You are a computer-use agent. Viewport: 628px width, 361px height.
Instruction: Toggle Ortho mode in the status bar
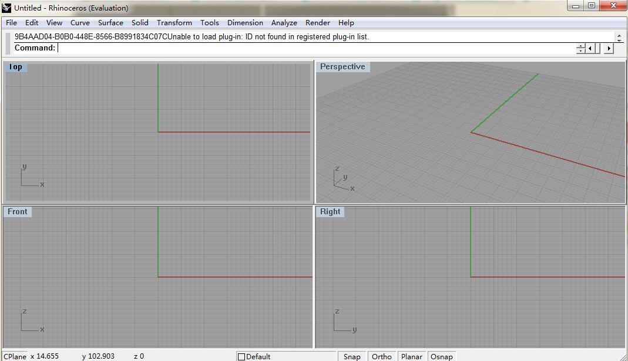[x=382, y=356]
